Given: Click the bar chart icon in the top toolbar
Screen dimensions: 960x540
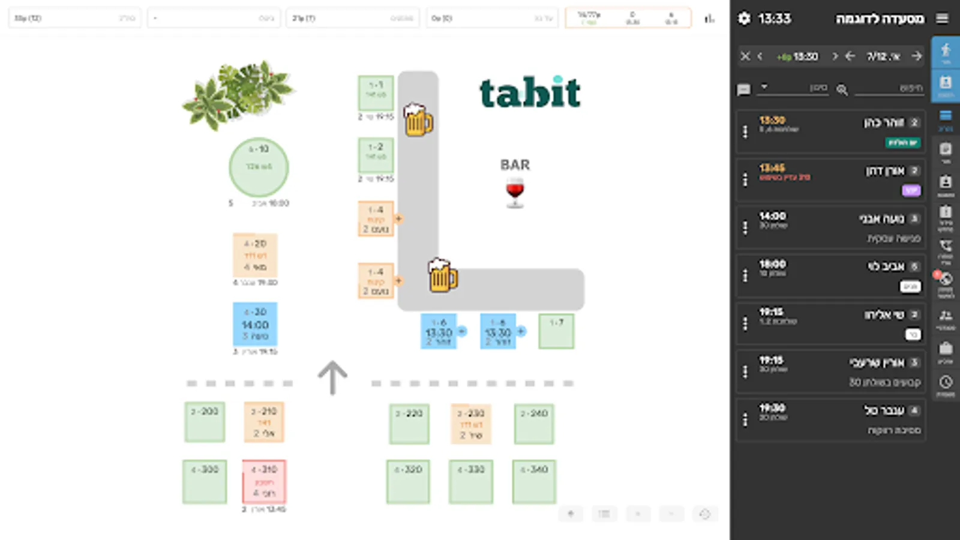Looking at the screenshot, I should tap(710, 19).
